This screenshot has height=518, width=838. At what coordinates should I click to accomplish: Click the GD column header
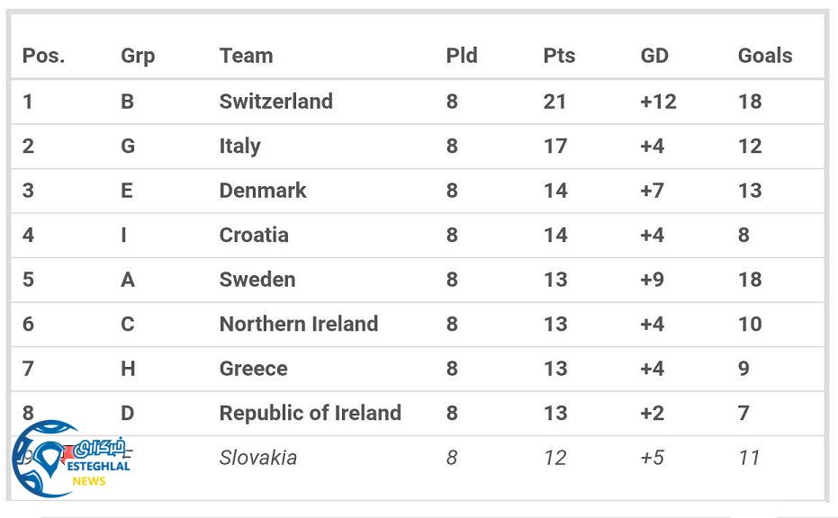(x=654, y=56)
